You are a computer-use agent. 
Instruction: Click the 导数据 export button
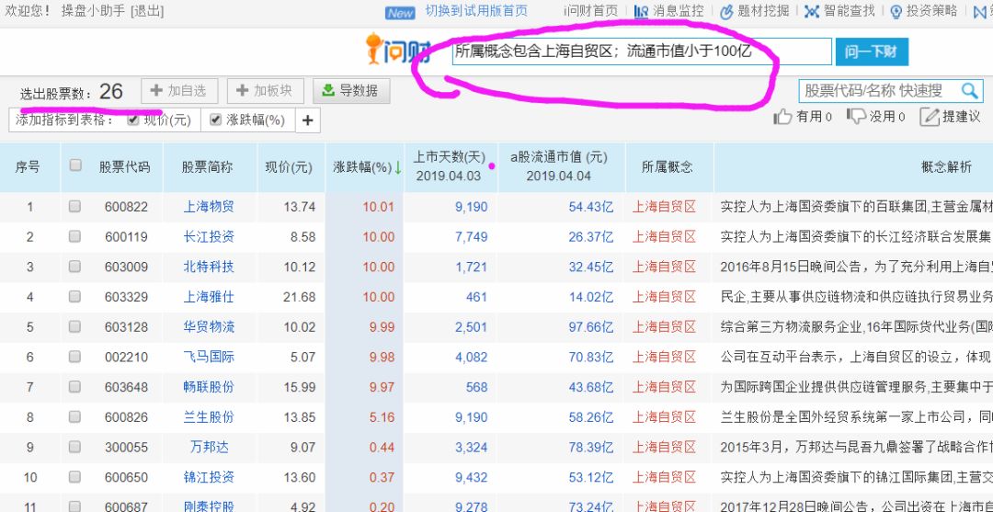click(x=351, y=91)
